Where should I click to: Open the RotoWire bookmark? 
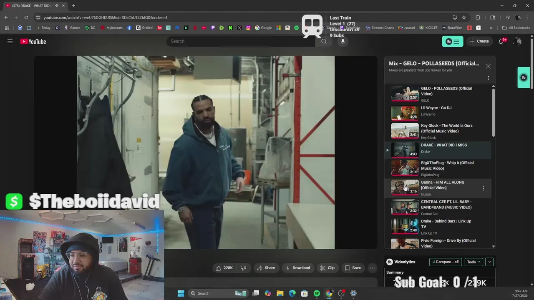(x=452, y=28)
